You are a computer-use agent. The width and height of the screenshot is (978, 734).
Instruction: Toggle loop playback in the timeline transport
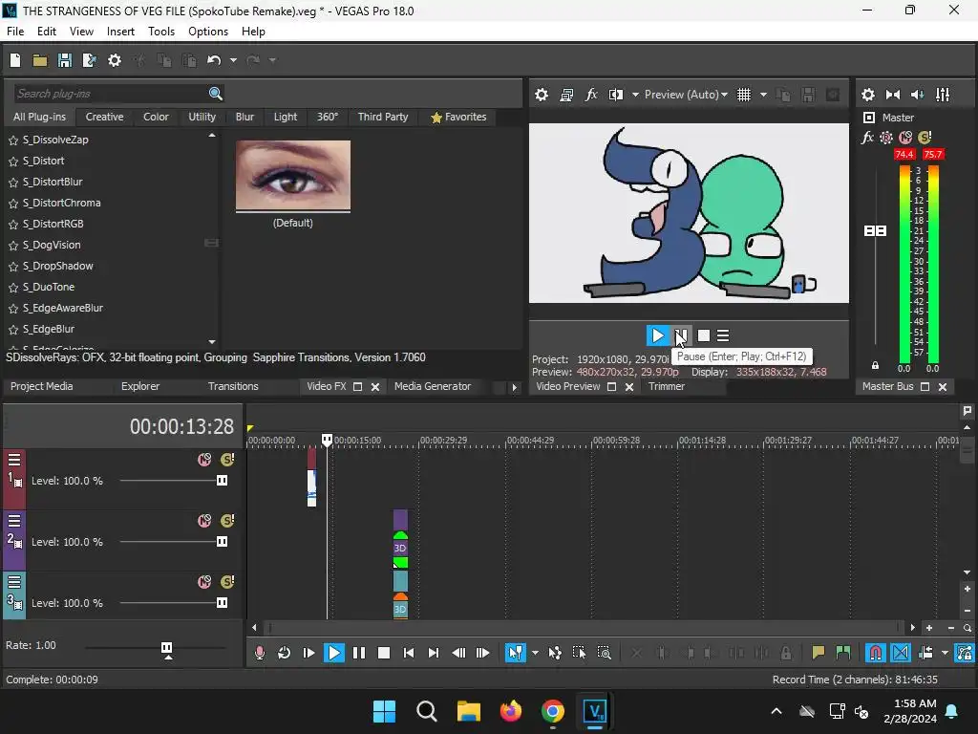coord(285,653)
